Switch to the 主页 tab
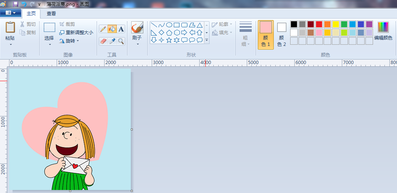This screenshot has width=397, height=193. click(31, 14)
